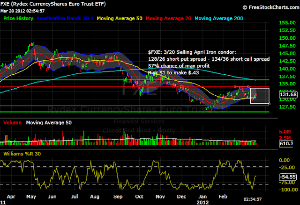Click the Risk $1 to make $.43 text
Image resolution: width=300 pixels, height=205 pixels.
(x=173, y=73)
